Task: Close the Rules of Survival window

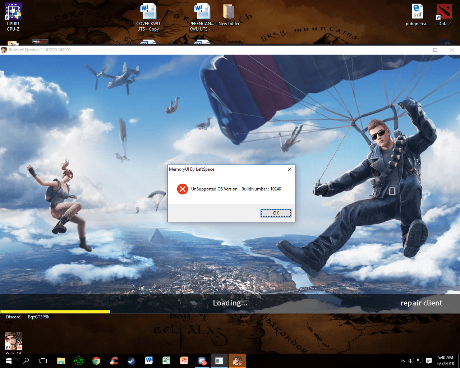Action: pos(452,50)
